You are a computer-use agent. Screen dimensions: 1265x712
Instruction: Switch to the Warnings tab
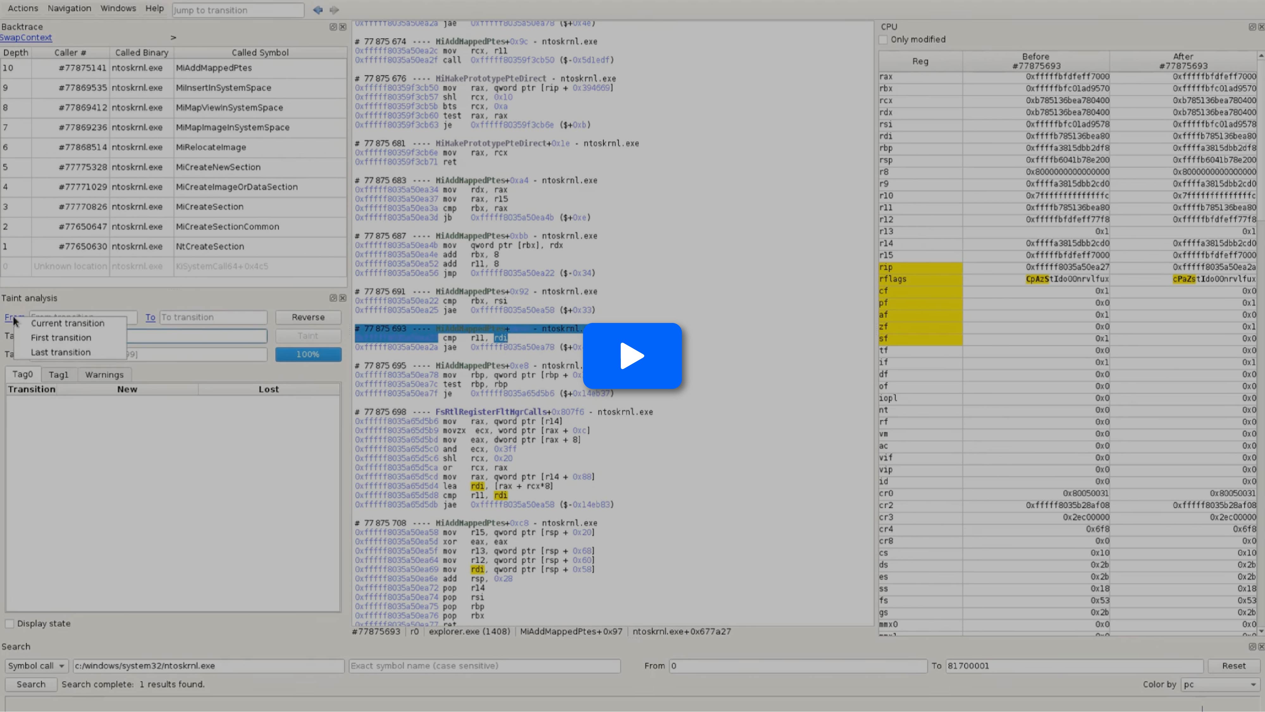(104, 375)
